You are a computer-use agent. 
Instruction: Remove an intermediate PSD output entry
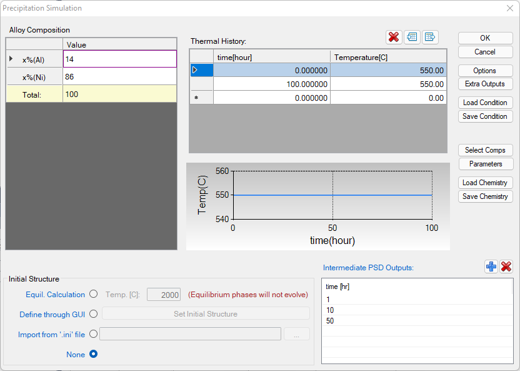[x=506, y=267]
